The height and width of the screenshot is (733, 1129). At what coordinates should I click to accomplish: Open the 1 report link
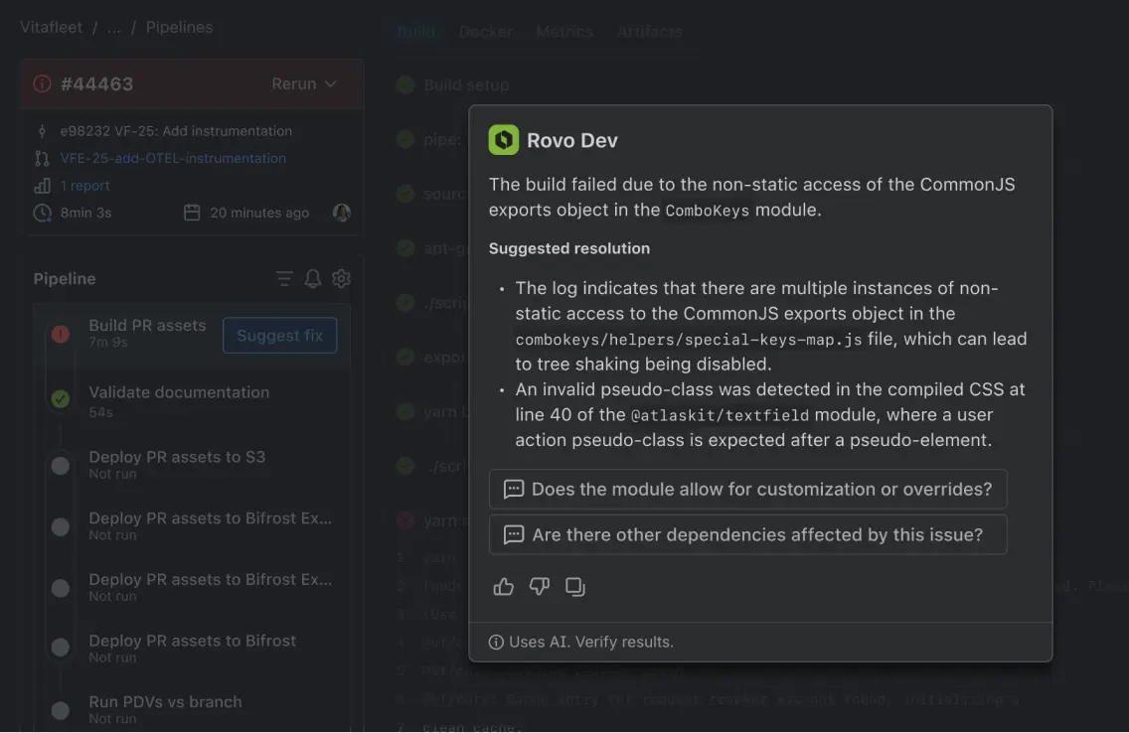[84, 186]
